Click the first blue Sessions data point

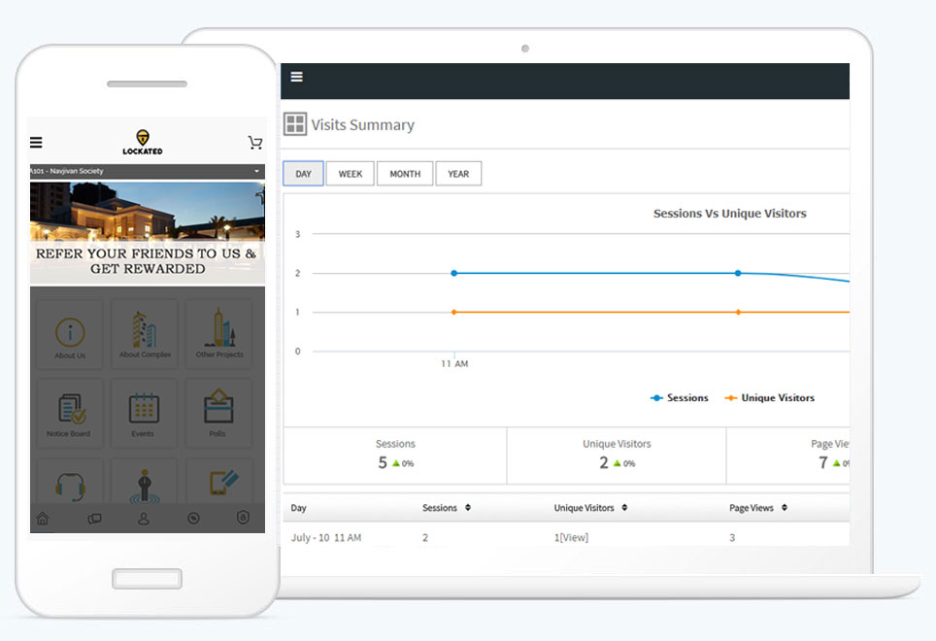[x=454, y=273]
